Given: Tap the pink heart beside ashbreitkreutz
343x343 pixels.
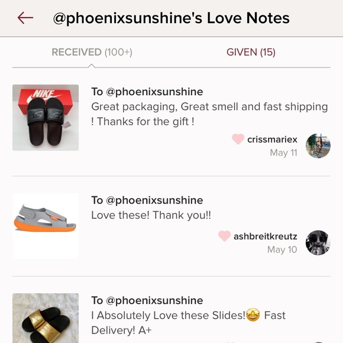Looking at the screenshot, I should tap(225, 236).
